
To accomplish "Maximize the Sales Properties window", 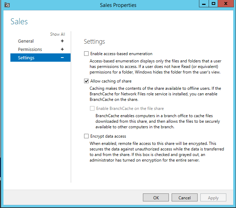I will coord(214,3).
